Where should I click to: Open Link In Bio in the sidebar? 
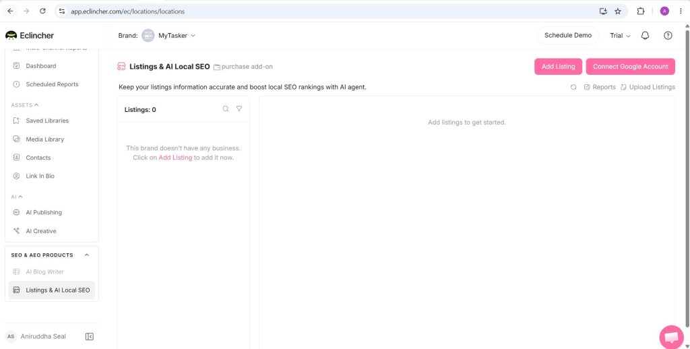(40, 176)
